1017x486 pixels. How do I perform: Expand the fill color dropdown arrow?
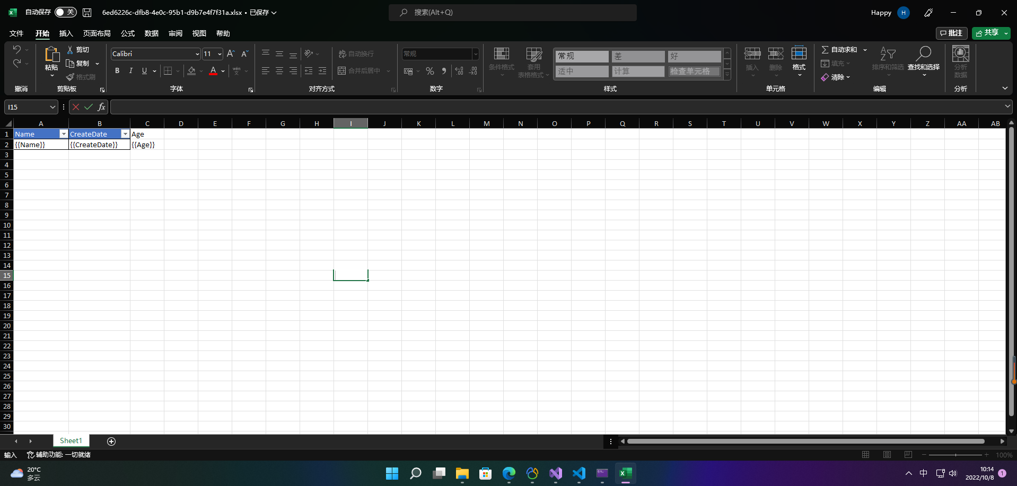200,70
